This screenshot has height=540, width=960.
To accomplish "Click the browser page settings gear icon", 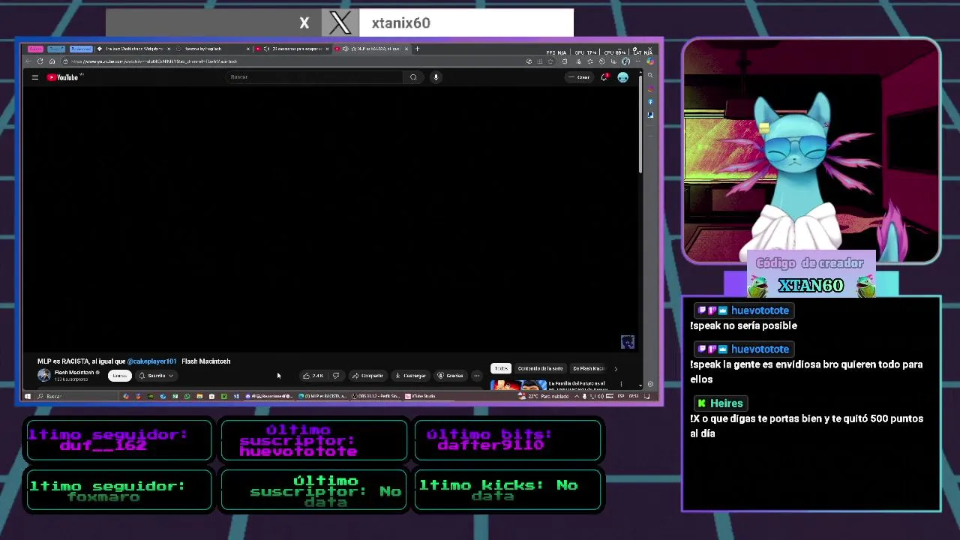I will coord(650,385).
